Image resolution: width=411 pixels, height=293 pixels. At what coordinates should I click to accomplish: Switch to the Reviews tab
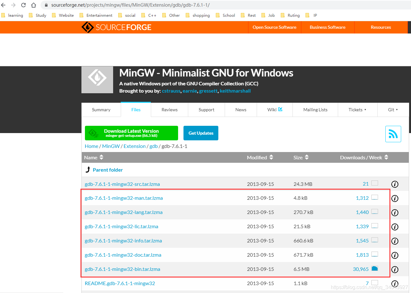click(169, 109)
